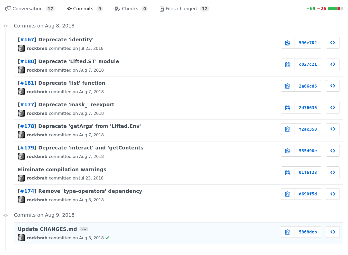Copy full SHA for commit 2d76636
The width and height of the screenshot is (348, 255).
coord(288,108)
